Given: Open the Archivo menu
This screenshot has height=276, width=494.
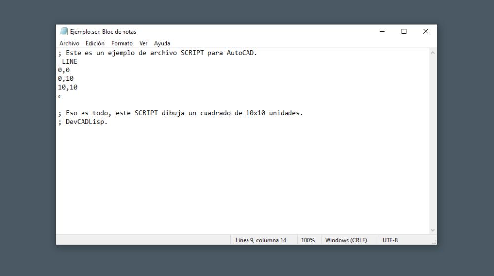Looking at the screenshot, I should tap(69, 43).
